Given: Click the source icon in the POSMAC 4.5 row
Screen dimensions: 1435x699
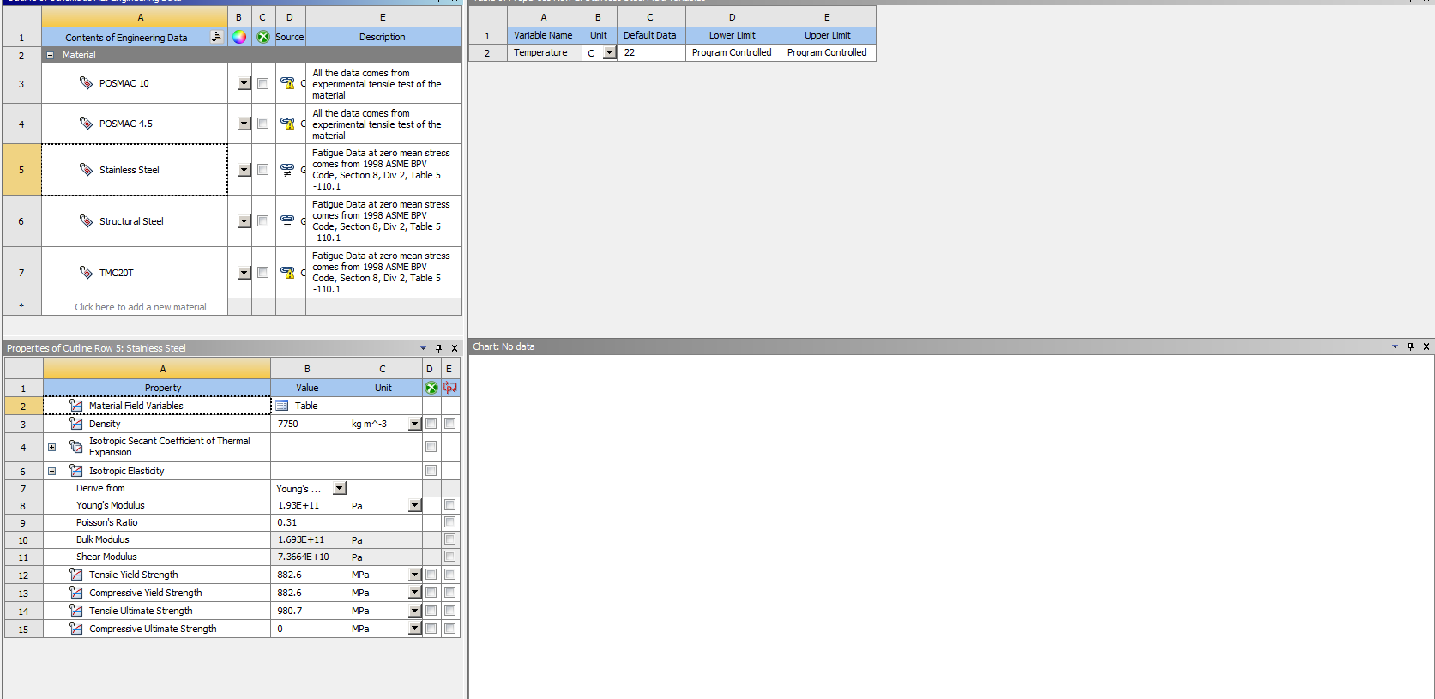Looking at the screenshot, I should [287, 124].
